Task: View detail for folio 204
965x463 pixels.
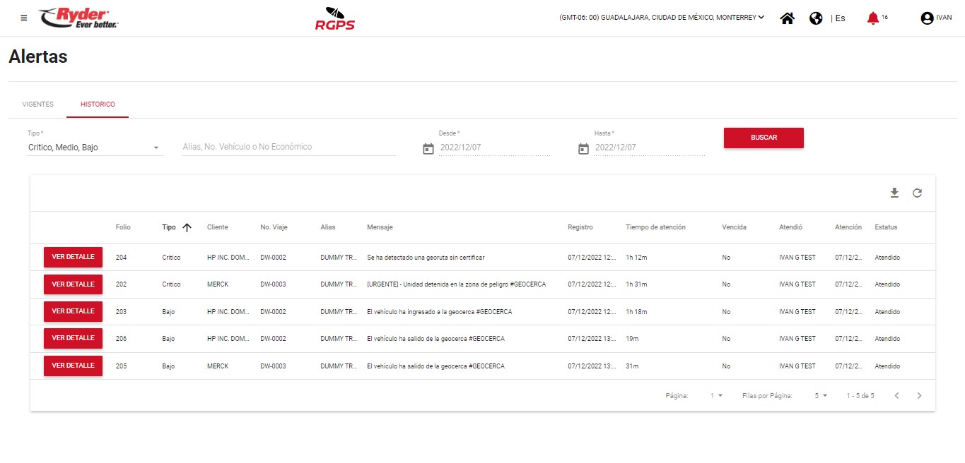Action: [73, 258]
